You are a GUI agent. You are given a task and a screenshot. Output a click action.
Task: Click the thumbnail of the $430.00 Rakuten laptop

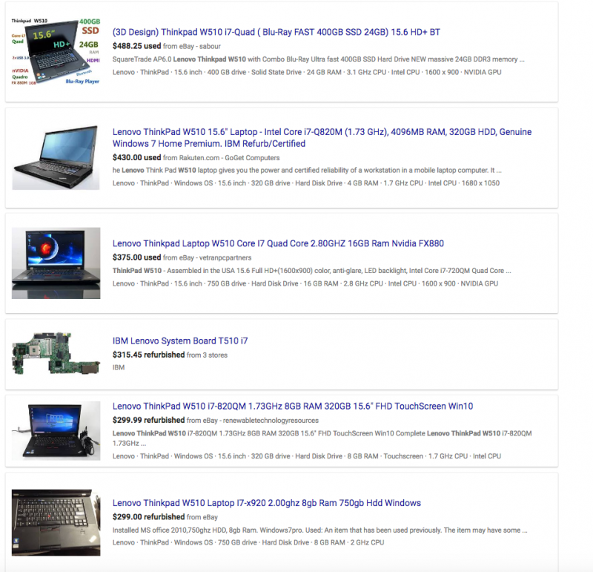point(56,157)
